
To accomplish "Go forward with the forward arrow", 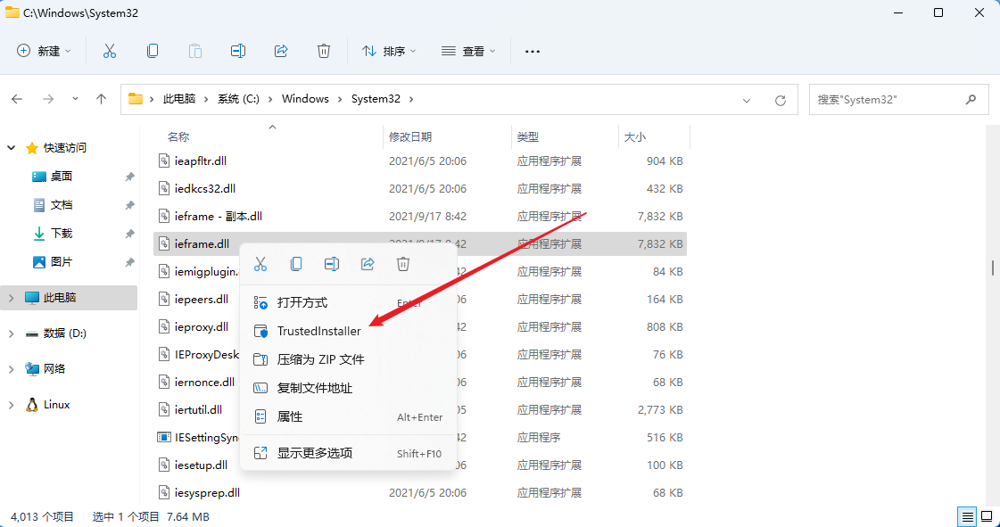I will click(48, 99).
